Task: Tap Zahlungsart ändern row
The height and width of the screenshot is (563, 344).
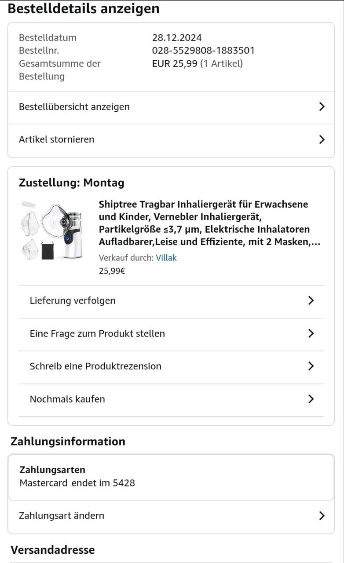Action: point(62,515)
